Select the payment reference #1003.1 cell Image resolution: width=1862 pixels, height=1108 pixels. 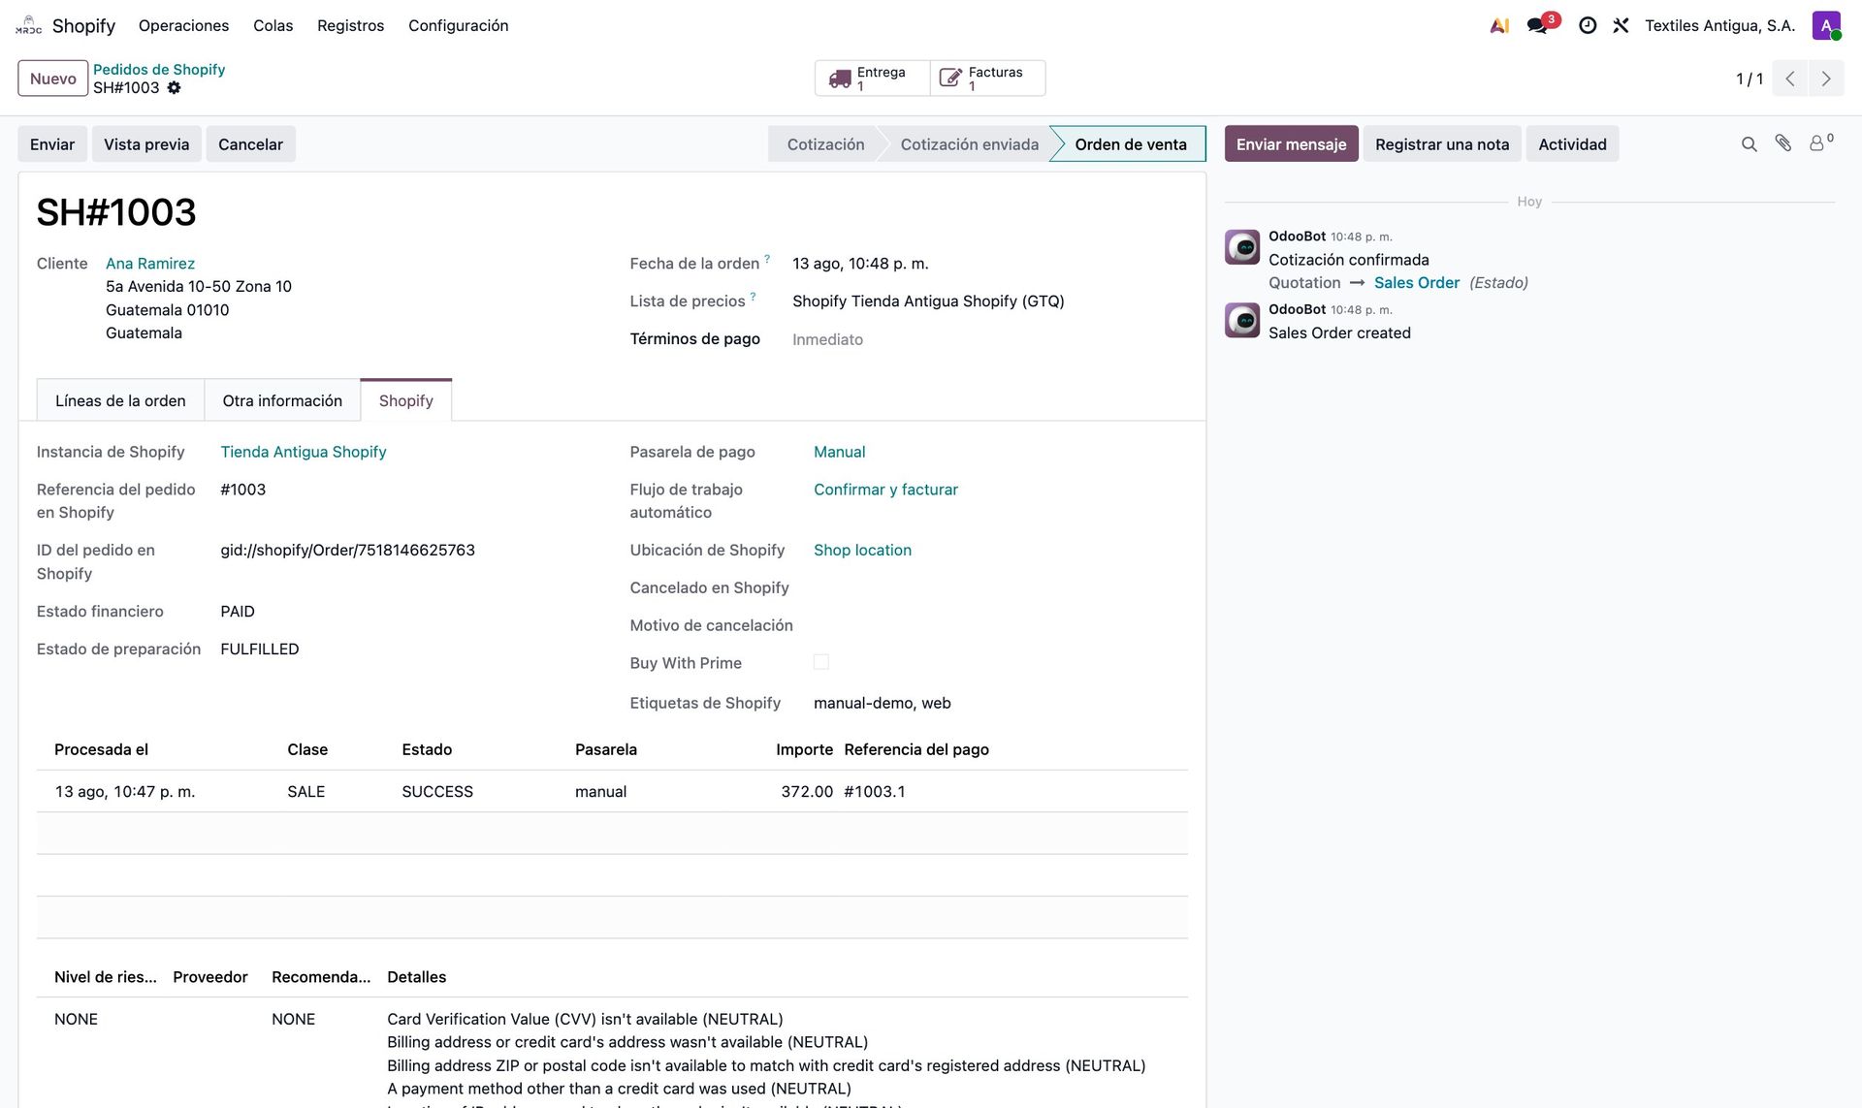coord(875,792)
